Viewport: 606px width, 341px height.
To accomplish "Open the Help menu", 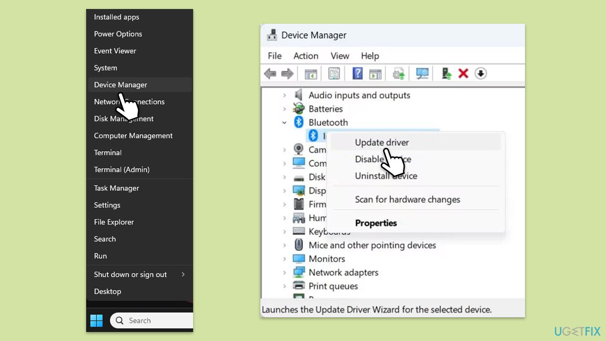I will click(x=370, y=56).
